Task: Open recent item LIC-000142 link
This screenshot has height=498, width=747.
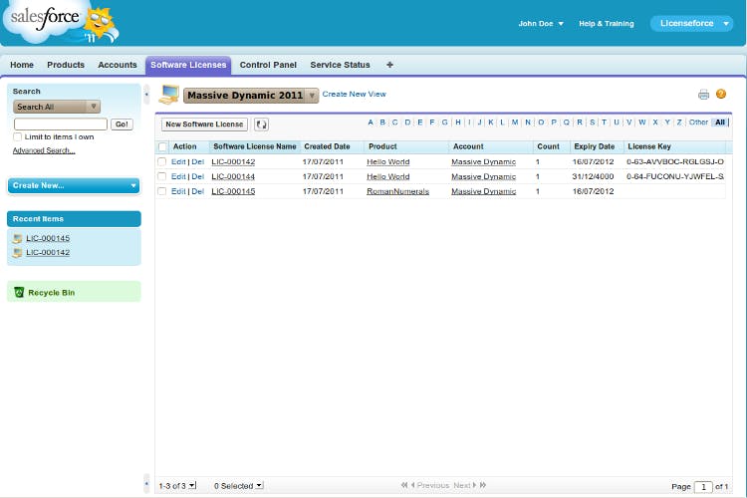Action: pyautogui.click(x=48, y=253)
